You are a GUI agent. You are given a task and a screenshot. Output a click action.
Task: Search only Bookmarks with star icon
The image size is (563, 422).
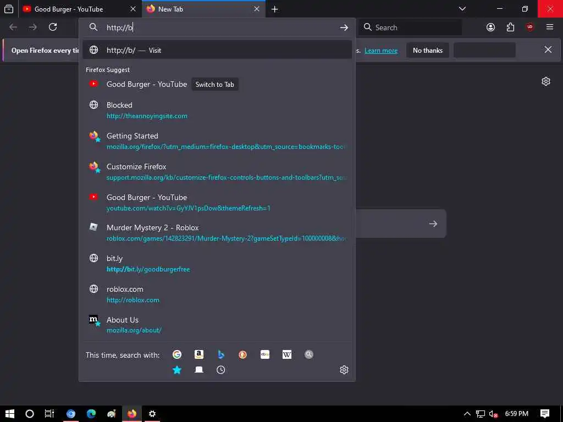[177, 370]
